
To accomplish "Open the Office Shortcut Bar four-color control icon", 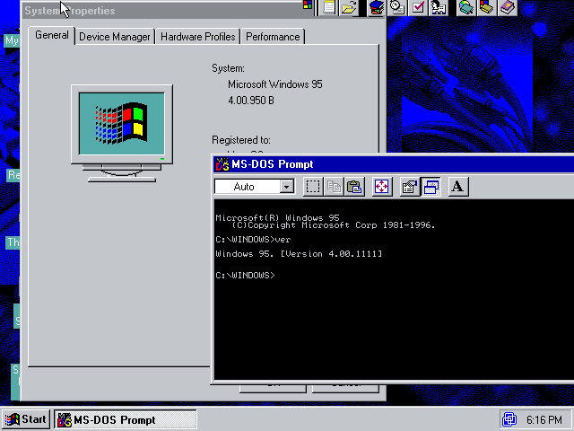I will click(308, 4).
